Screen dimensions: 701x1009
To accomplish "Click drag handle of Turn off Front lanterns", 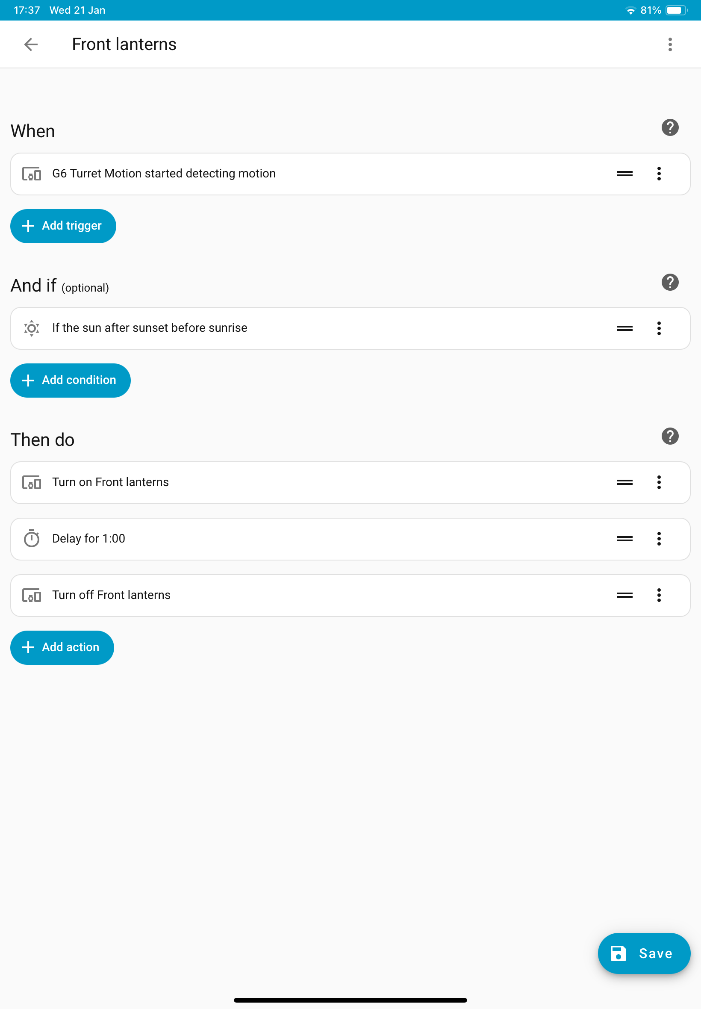I will pyautogui.click(x=624, y=596).
